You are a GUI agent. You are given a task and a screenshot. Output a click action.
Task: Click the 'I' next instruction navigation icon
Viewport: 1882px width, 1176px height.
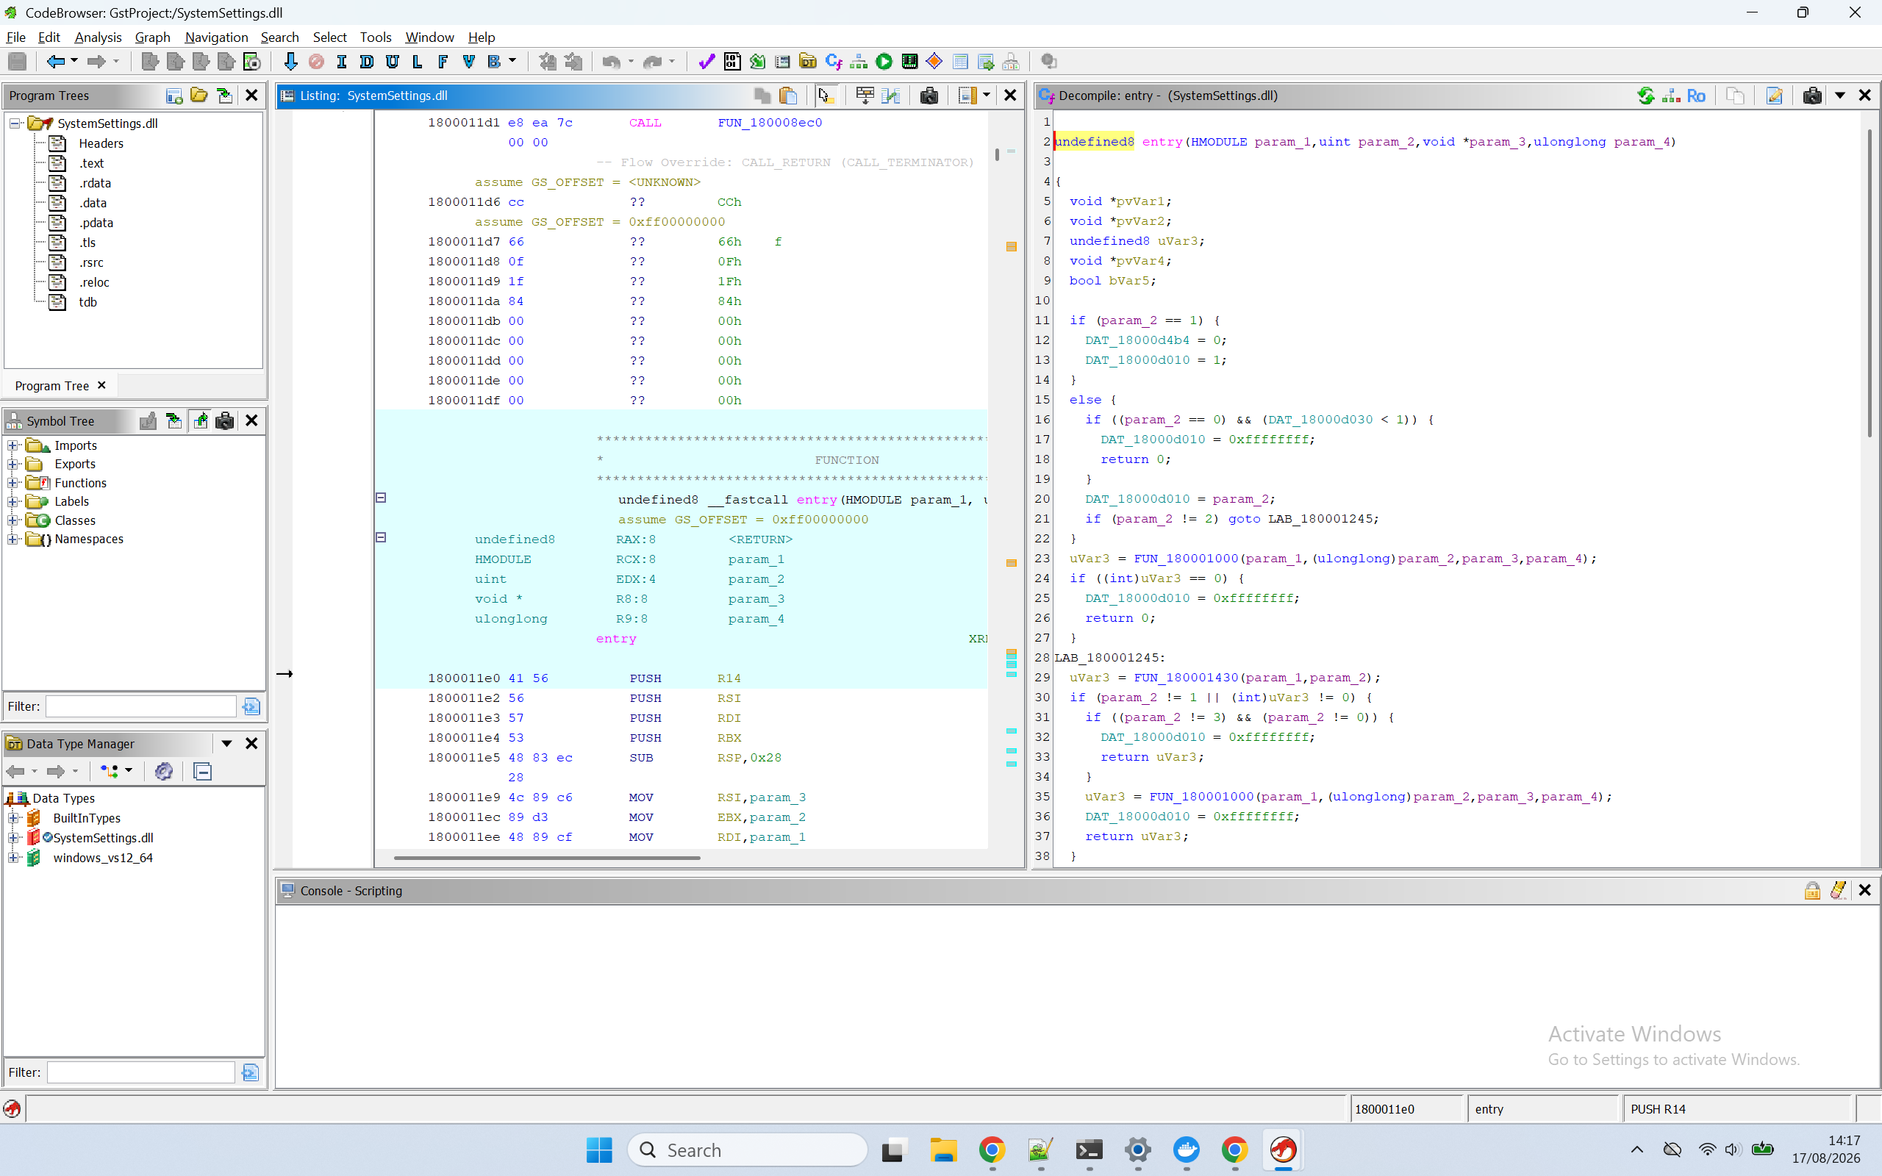tap(341, 62)
